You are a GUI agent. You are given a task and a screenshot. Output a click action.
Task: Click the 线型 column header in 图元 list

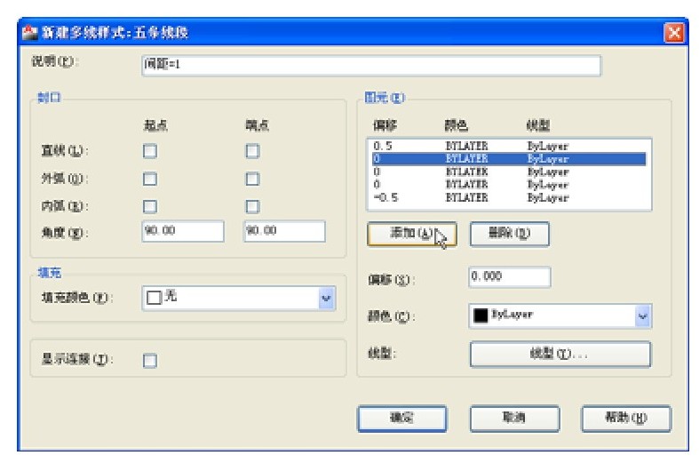point(537,125)
